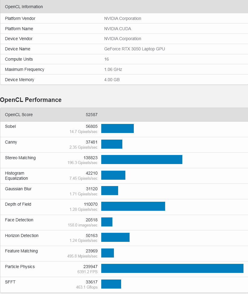Click the Maximum Frequency 1.06 GHz value
Image resolution: width=248 pixels, height=294 pixels.
[x=113, y=69]
